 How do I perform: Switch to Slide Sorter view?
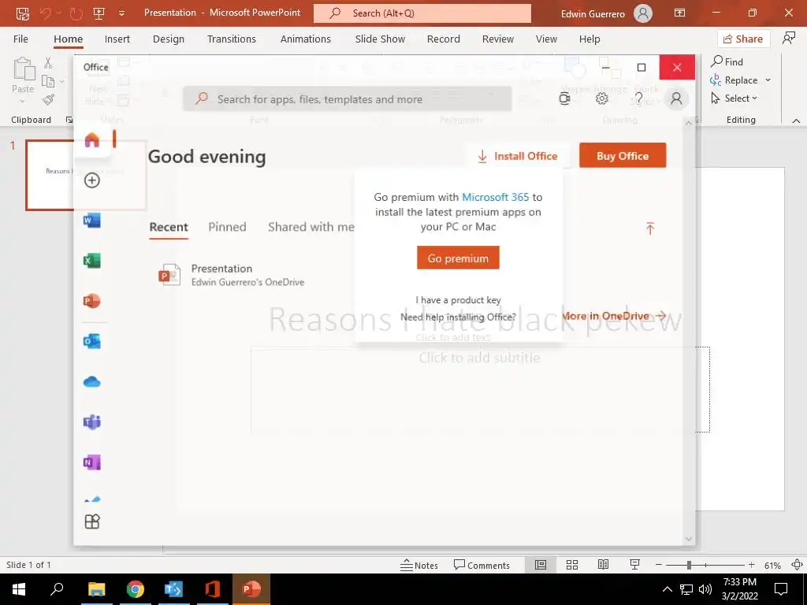point(572,565)
